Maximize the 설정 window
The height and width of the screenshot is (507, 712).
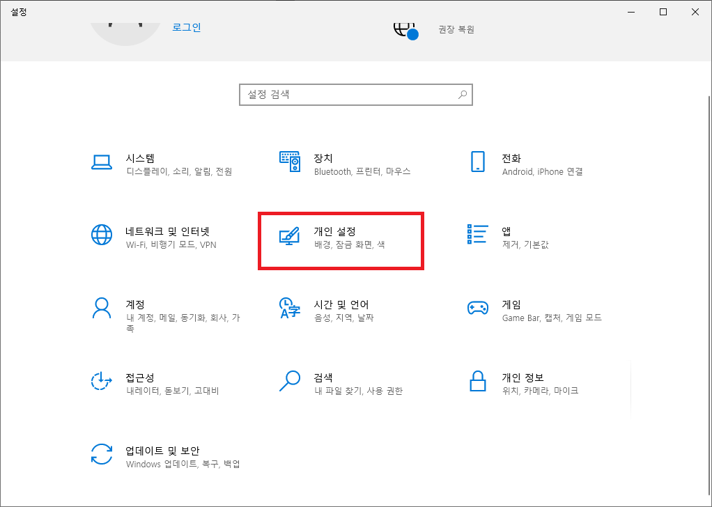[x=663, y=13]
